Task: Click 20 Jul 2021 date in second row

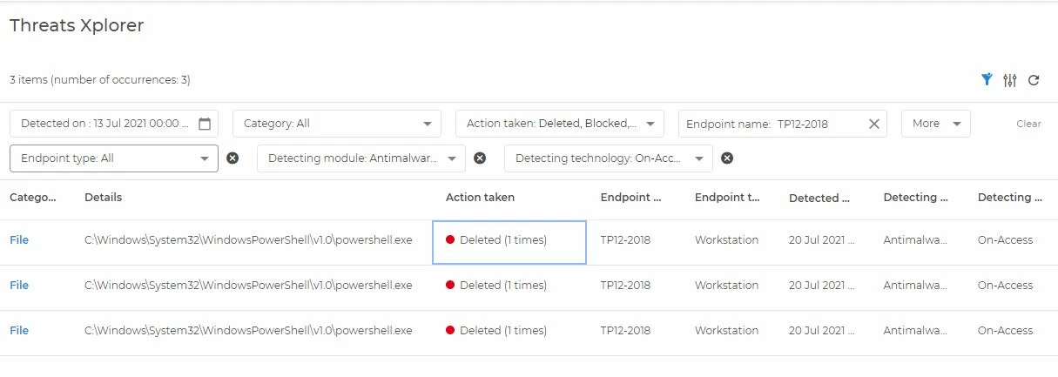Action: (x=821, y=285)
